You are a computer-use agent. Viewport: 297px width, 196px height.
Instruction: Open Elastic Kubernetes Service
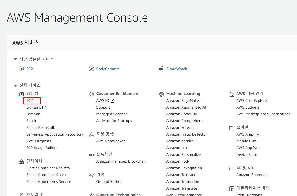pos(49,181)
